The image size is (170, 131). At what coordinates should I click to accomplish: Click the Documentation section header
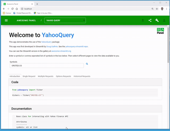pyautogui.click(x=85, y=109)
